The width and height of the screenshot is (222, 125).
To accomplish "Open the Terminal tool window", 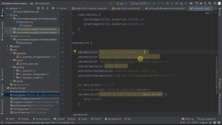I will [x=59, y=119].
